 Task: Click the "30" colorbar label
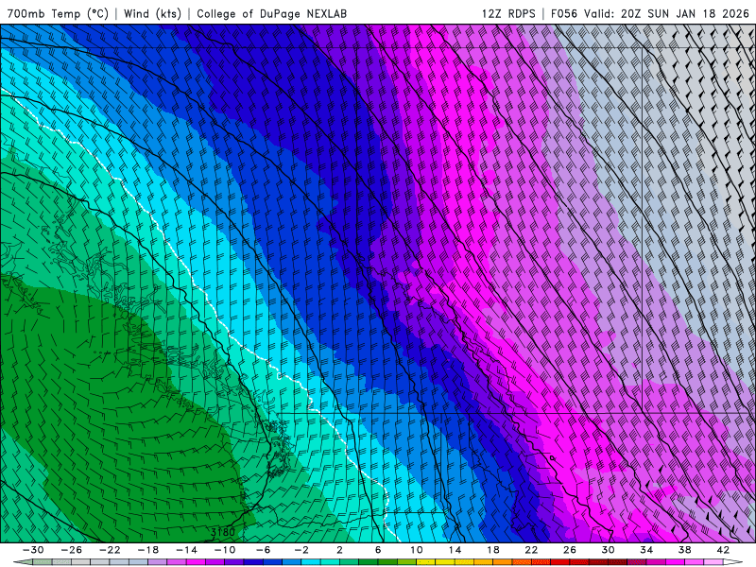[x=608, y=550]
